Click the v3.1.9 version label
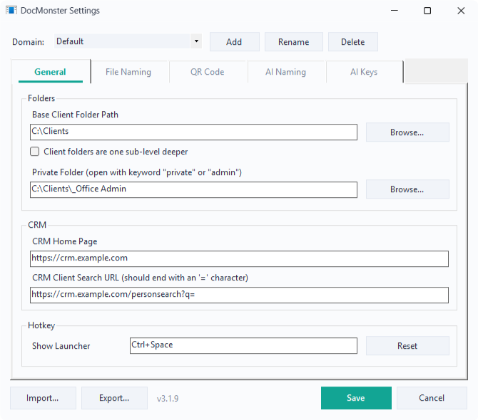 pyautogui.click(x=168, y=399)
